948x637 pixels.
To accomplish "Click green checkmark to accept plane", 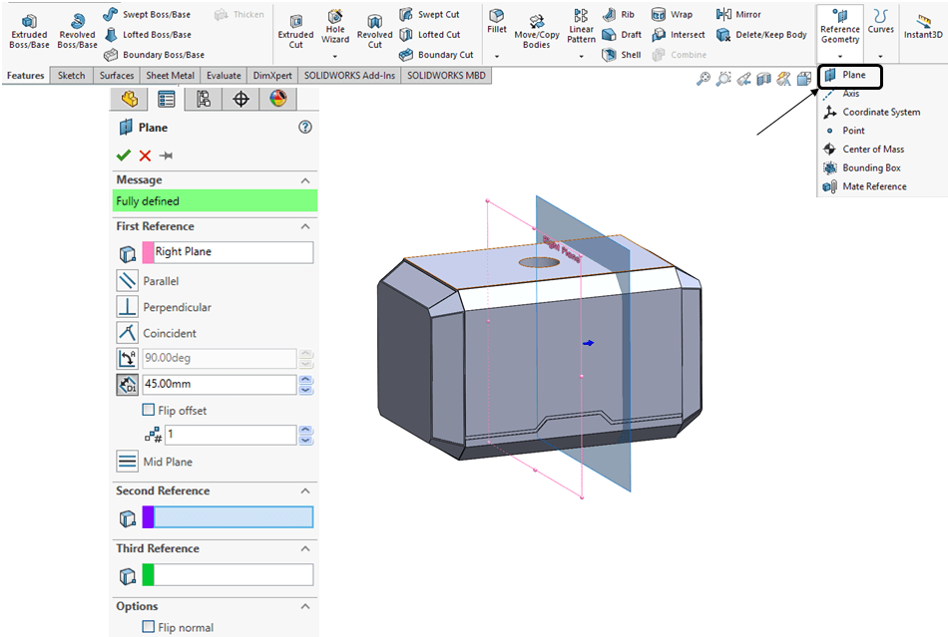I will [x=124, y=156].
